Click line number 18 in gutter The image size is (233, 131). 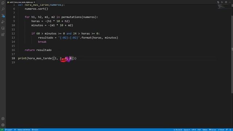(13, 58)
